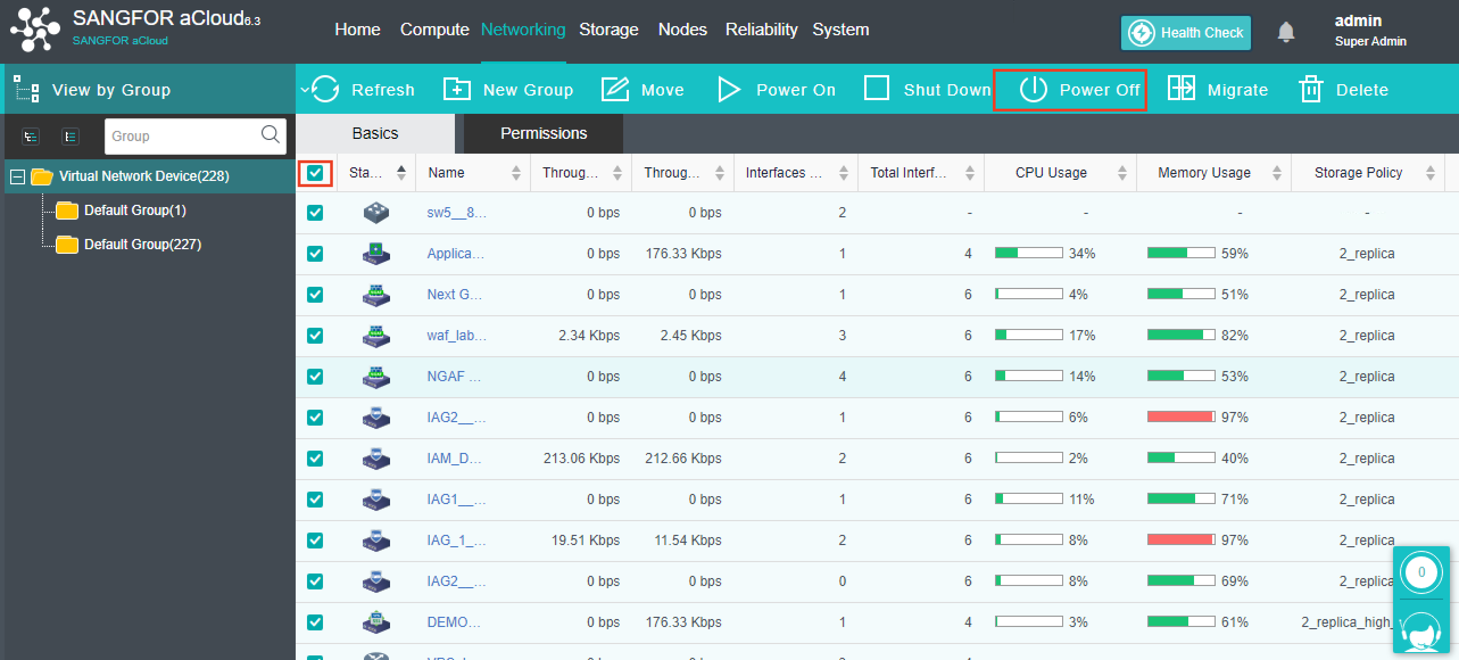This screenshot has width=1459, height=660.
Task: Sort by the Name column arrows
Action: point(516,173)
